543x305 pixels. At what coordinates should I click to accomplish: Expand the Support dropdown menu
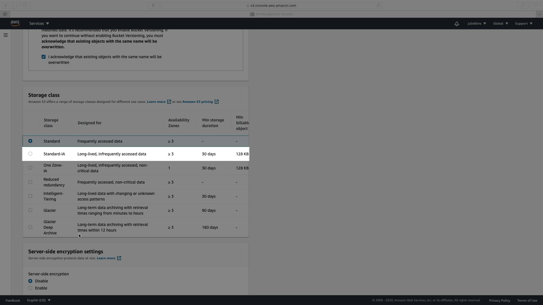[524, 24]
